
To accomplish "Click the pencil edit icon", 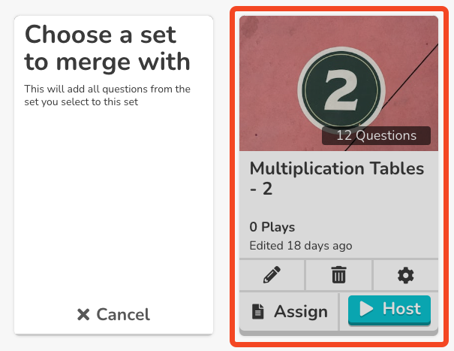I will [x=272, y=275].
